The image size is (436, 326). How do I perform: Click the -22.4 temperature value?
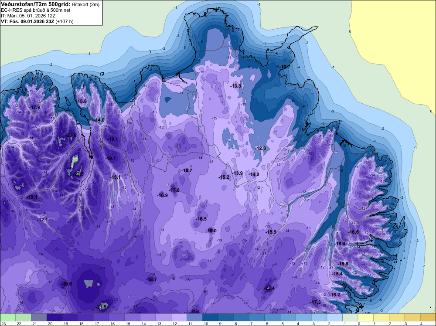[x=269, y=288]
